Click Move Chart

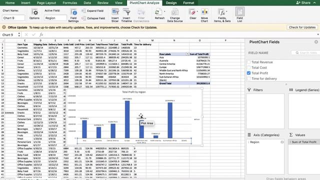point(204,15)
